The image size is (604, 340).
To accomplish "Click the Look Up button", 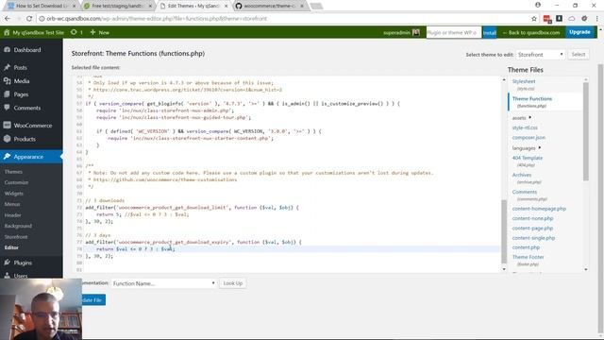I will (x=233, y=283).
